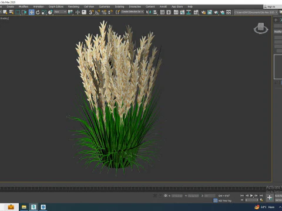Toggle Absolute/Offset transform type-in mode
Viewport: 282px width, 211px height.
tap(166, 196)
